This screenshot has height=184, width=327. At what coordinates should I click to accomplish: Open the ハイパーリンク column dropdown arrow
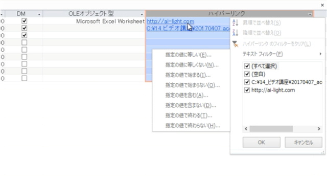click(310, 14)
